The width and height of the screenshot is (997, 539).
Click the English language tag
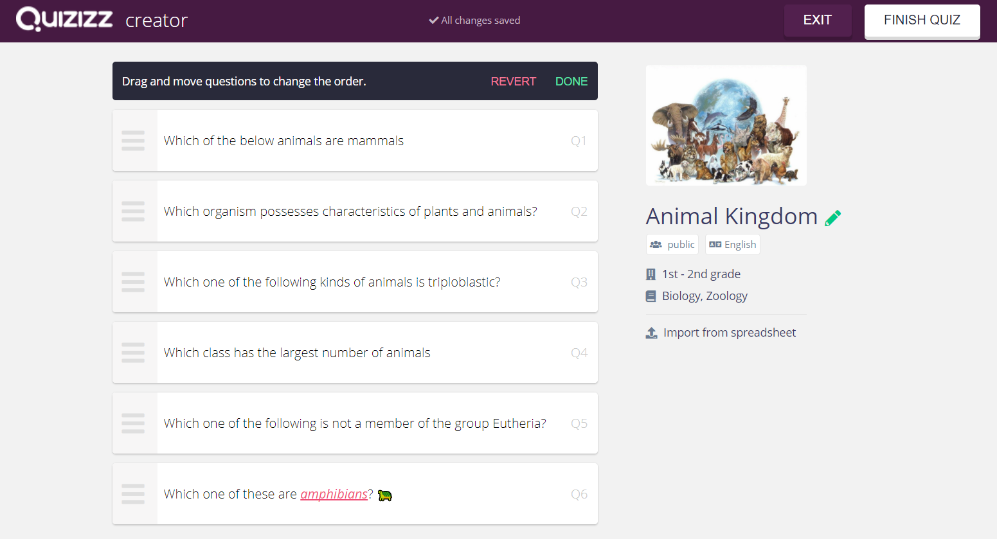pyautogui.click(x=733, y=245)
